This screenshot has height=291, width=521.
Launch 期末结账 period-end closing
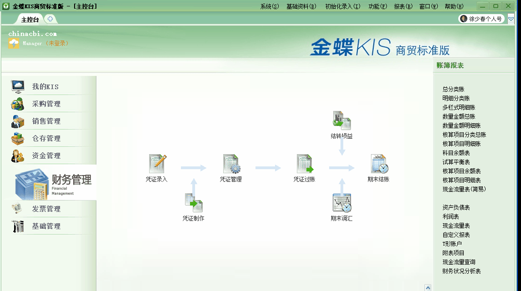pos(378,165)
